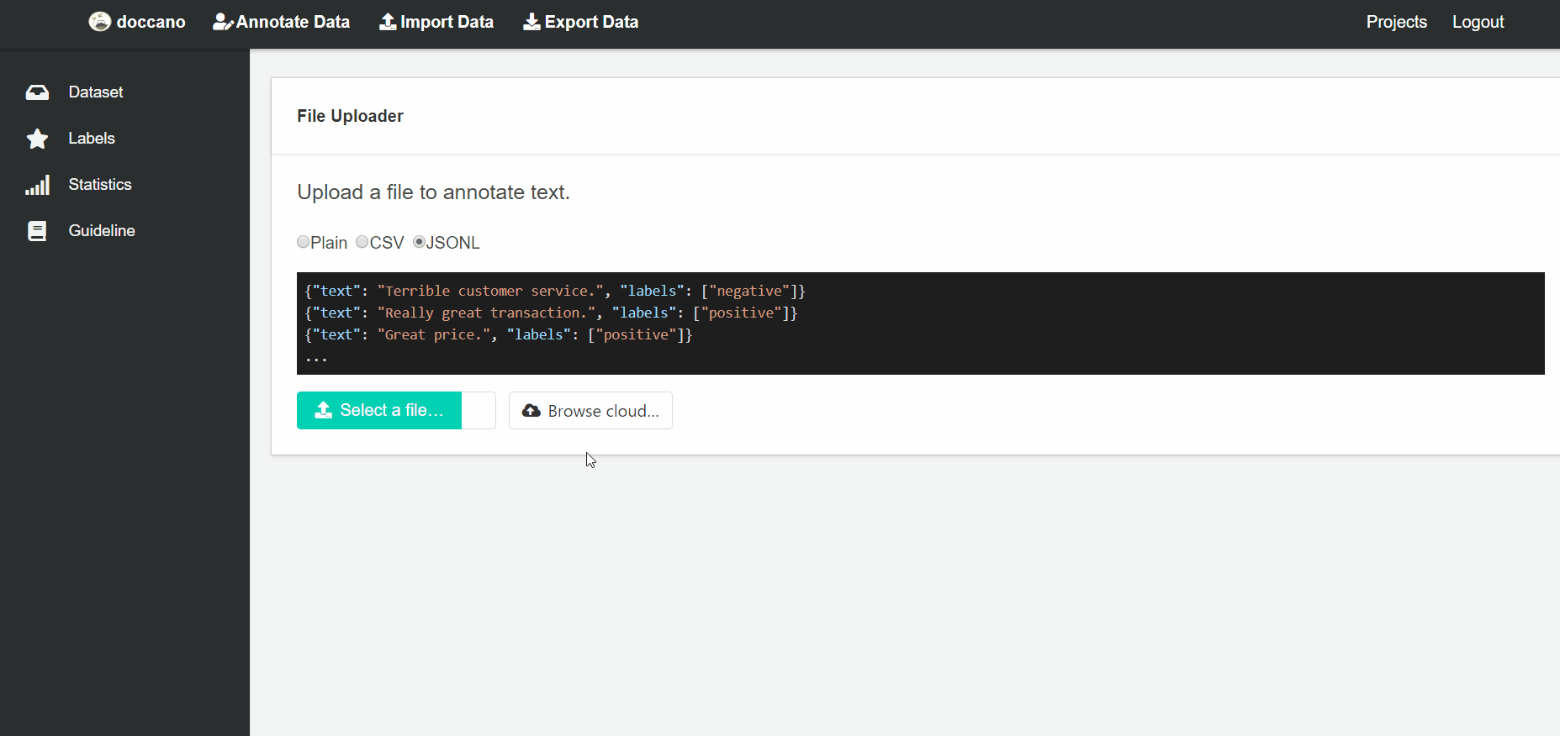Click the Logout link

tap(1478, 22)
